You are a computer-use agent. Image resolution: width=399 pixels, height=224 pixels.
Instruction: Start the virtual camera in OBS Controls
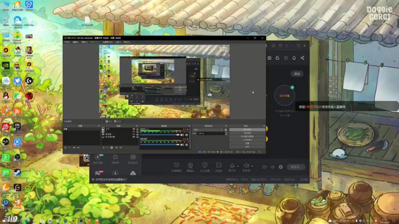click(247, 136)
